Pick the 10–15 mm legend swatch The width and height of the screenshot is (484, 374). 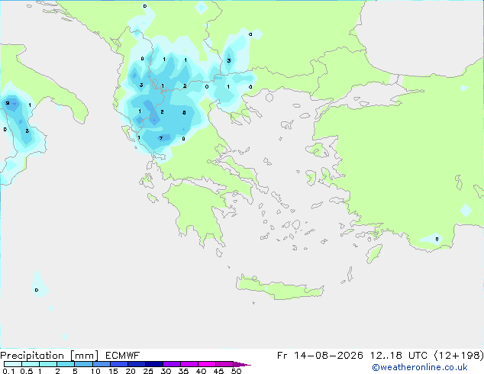point(101,364)
